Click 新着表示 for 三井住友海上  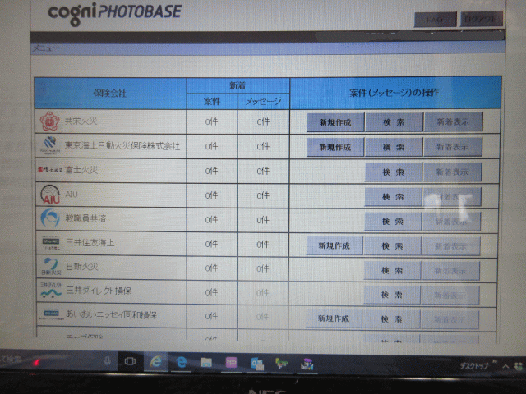451,246
